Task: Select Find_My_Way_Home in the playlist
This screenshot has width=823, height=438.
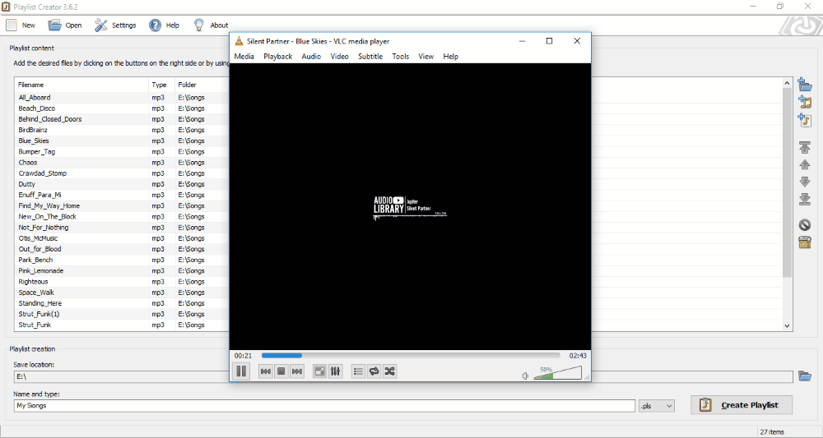Action: 49,206
